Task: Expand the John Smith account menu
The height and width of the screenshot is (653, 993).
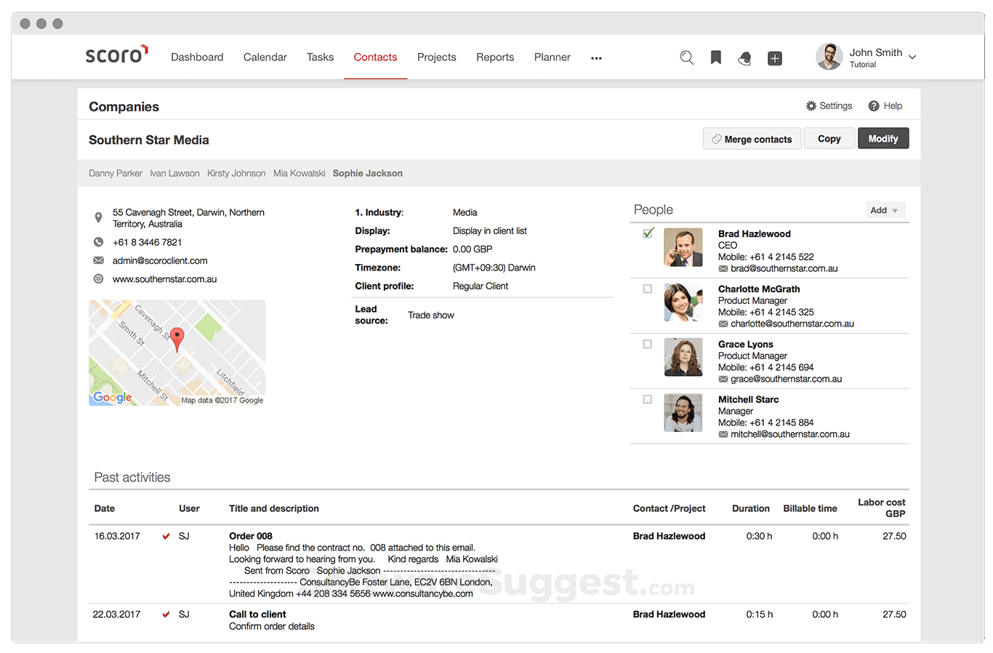Action: pyautogui.click(x=912, y=57)
